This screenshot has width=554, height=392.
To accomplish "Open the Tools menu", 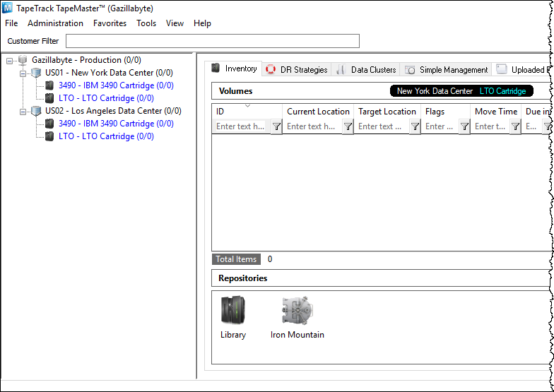I will point(146,23).
